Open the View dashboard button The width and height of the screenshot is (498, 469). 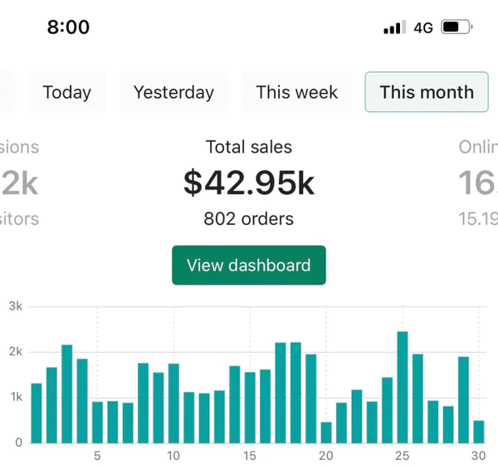coord(248,266)
